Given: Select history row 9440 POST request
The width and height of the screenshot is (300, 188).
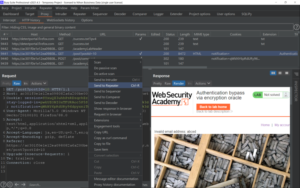Looking at the screenshot, I should (149, 58).
